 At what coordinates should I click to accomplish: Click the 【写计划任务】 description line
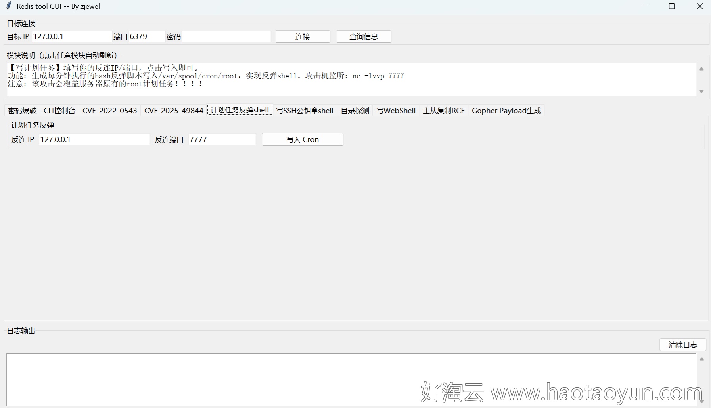[x=103, y=68]
